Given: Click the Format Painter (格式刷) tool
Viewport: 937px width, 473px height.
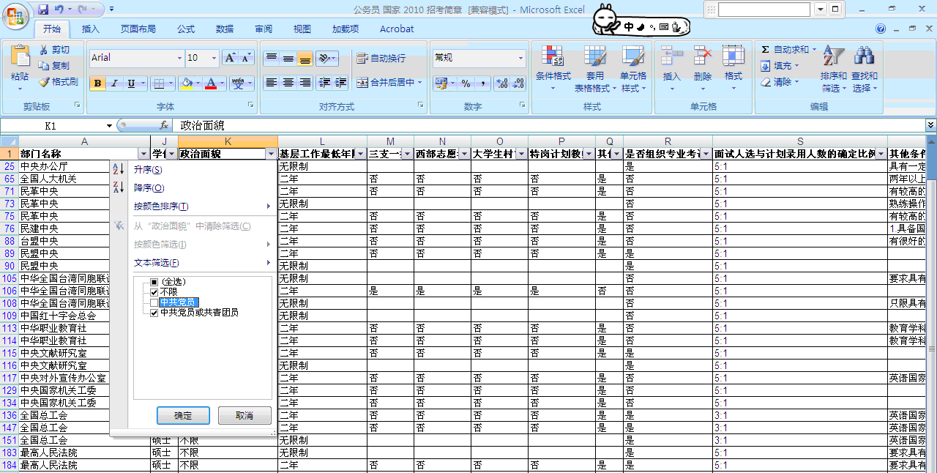Looking at the screenshot, I should coord(59,82).
